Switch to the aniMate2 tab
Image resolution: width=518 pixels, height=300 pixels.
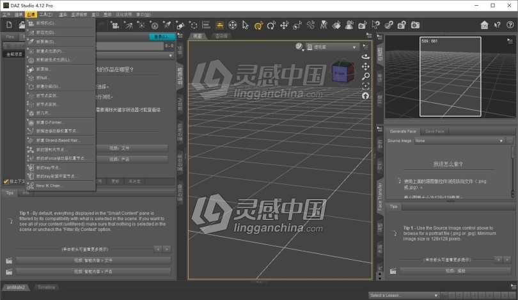[16, 287]
